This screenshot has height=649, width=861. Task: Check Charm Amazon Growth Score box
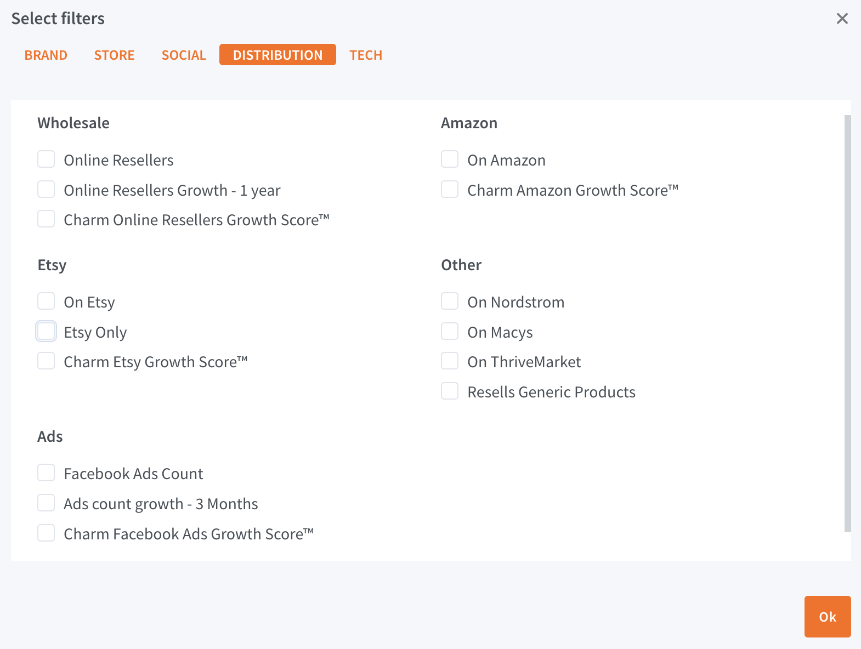[450, 190]
